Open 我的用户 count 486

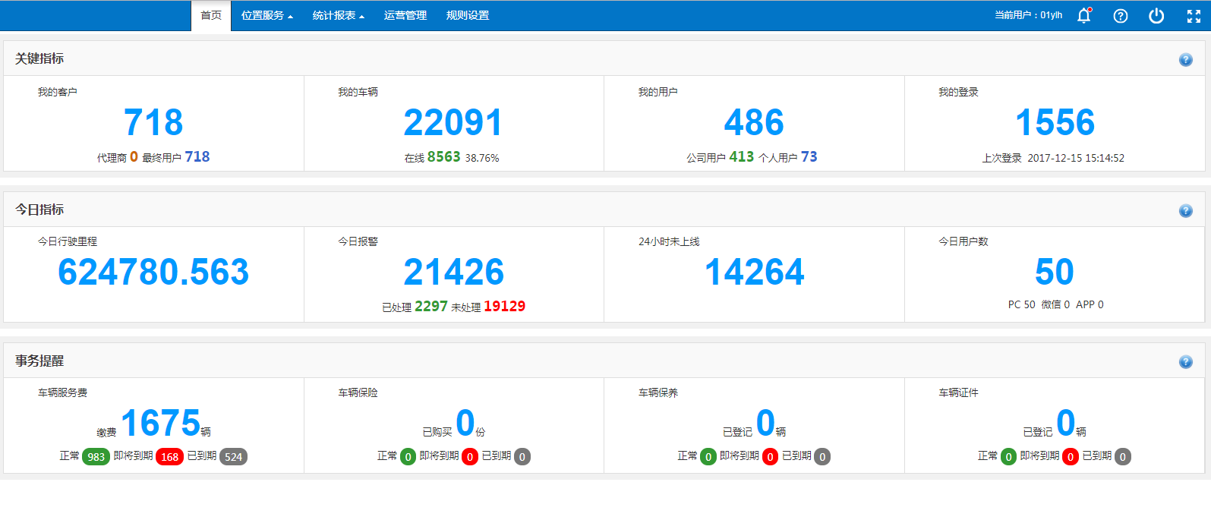point(754,122)
